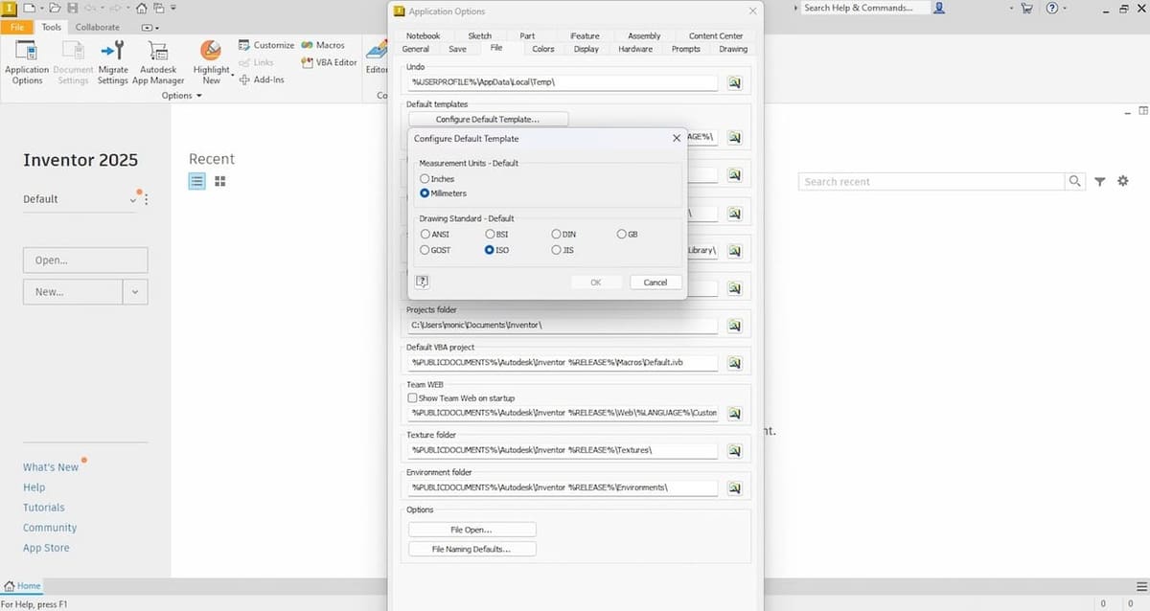Open dropdown arrow next to Help icon
Viewport: 1150px width, 611px height.
[x=1065, y=8]
